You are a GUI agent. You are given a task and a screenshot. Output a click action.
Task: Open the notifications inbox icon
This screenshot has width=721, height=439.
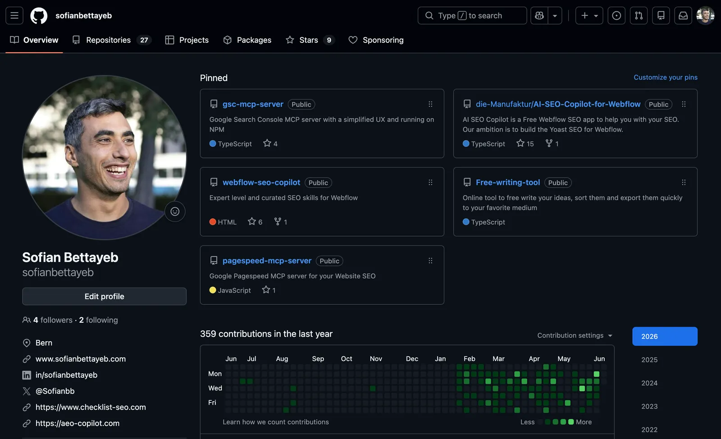(683, 16)
